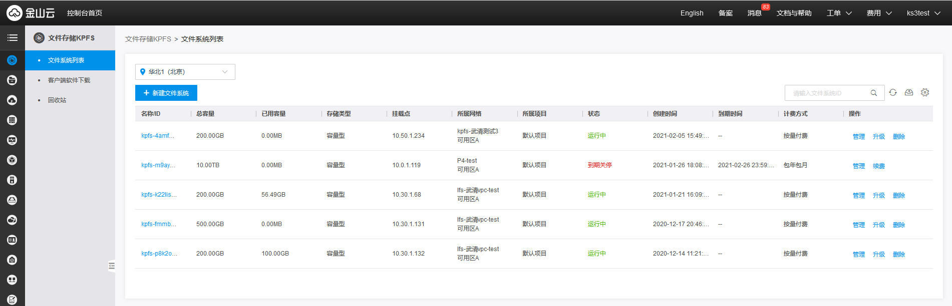
Task: Open the ks3test account menu
Action: [x=923, y=13]
